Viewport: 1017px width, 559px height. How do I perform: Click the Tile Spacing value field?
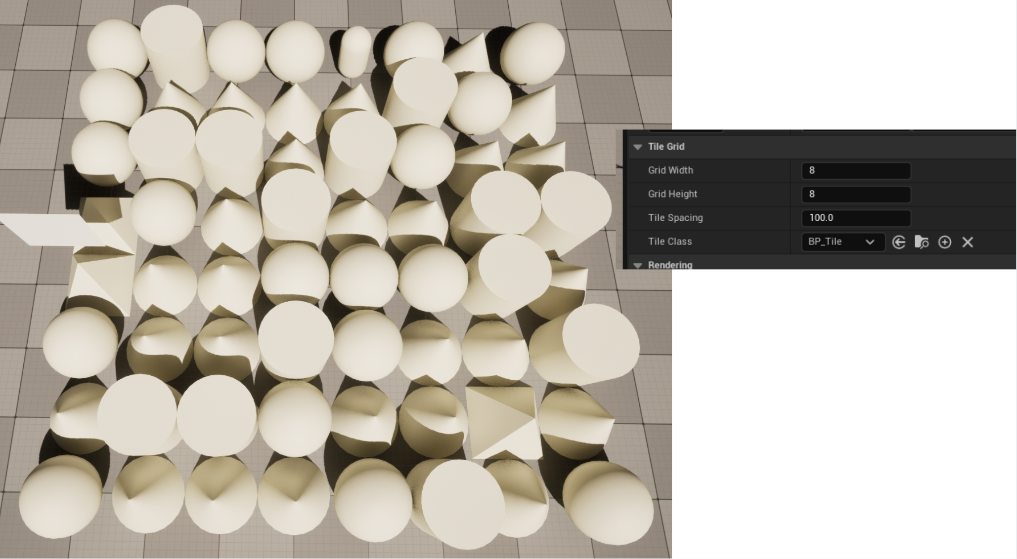855,218
